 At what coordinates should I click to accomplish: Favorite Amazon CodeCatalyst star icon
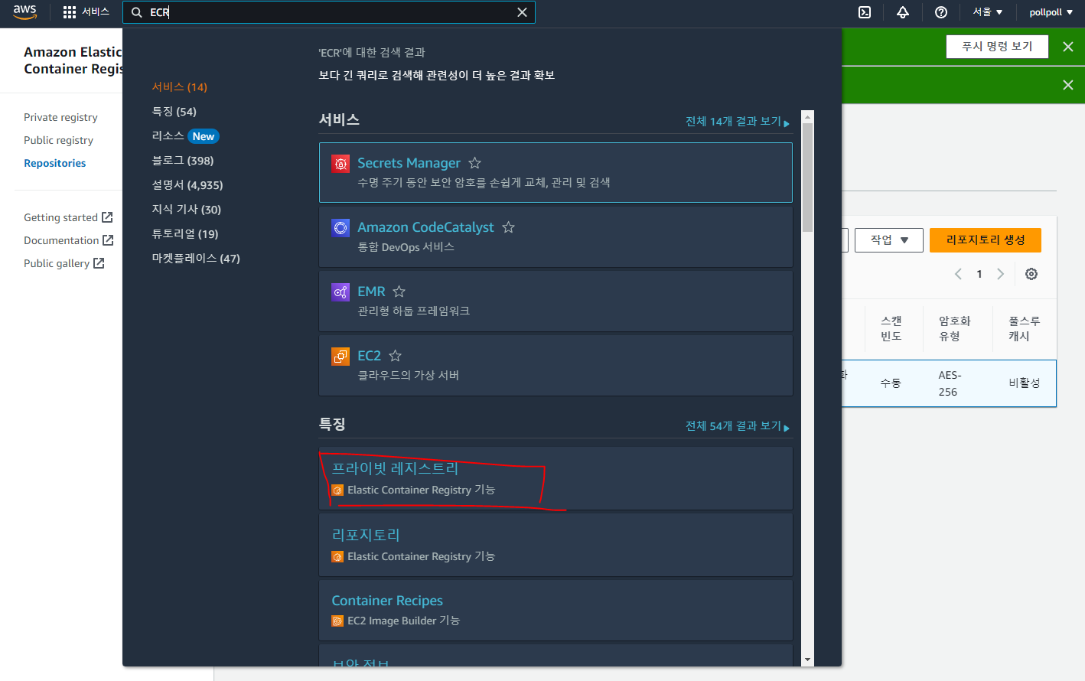[508, 227]
